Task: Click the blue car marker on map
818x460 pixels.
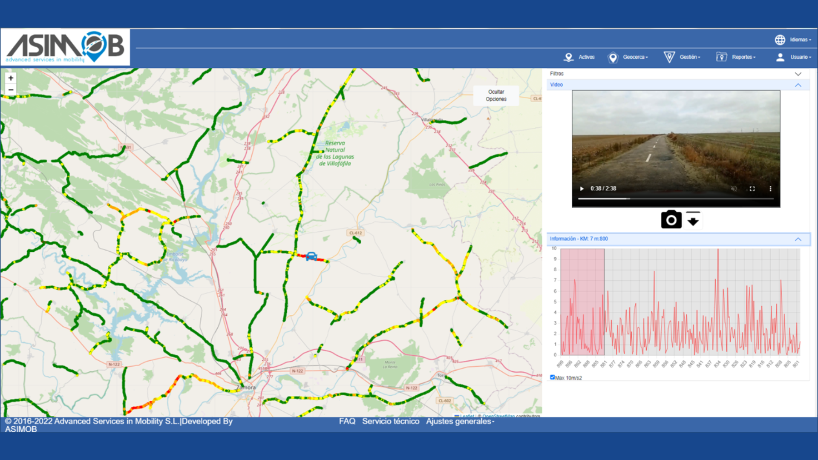Action: (x=311, y=256)
